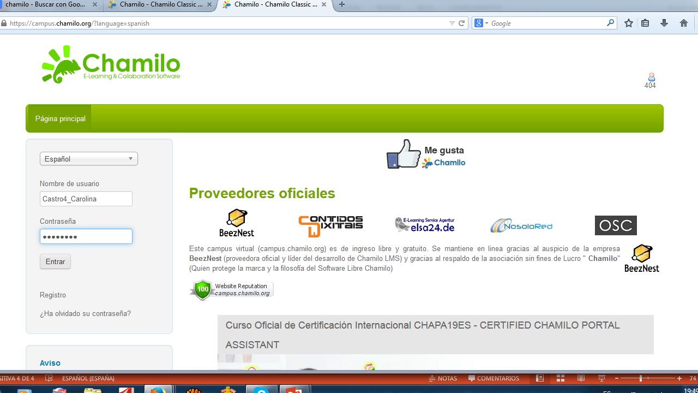Switch to PowerPoint normal view icon
Viewport: 698px width, 393px height.
pyautogui.click(x=540, y=378)
